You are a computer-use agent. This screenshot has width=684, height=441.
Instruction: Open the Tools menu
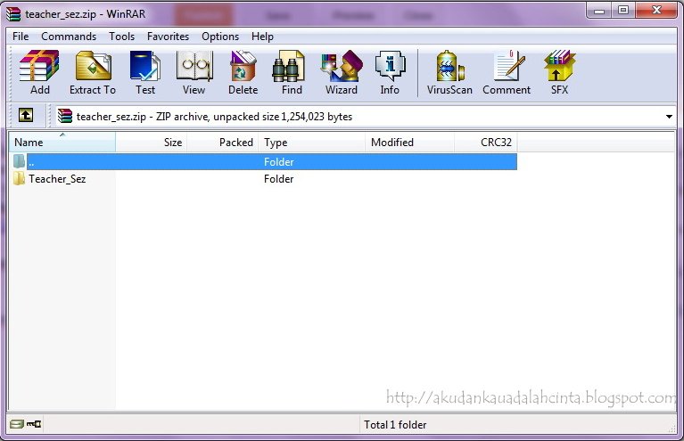121,37
